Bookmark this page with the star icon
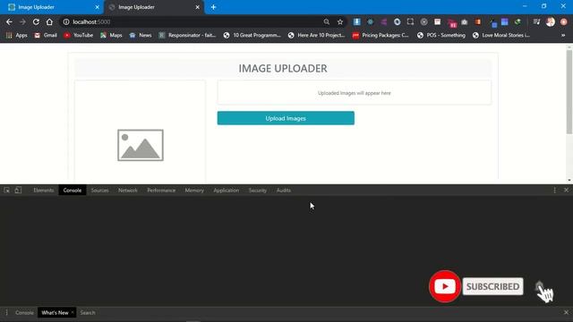Screen dimensions: 573x322 pos(340,21)
